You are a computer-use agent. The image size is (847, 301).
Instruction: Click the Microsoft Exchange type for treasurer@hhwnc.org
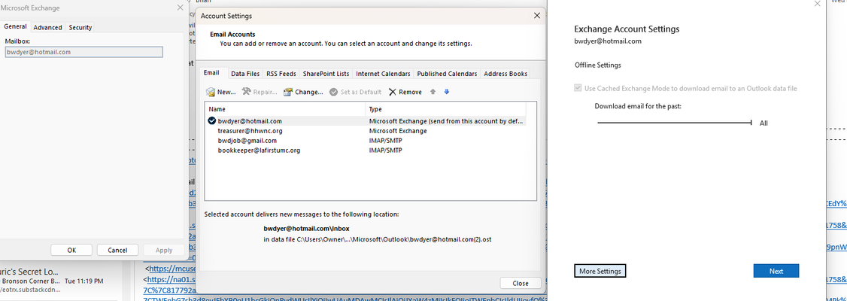[398, 131]
